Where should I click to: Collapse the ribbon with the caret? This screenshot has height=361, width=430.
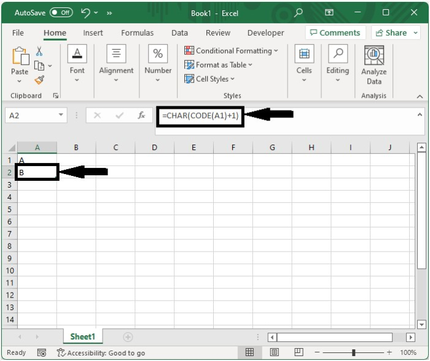click(420, 97)
